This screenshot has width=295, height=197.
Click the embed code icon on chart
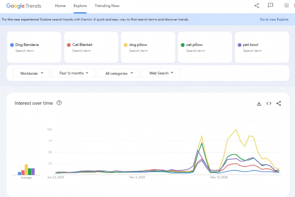coord(269,103)
